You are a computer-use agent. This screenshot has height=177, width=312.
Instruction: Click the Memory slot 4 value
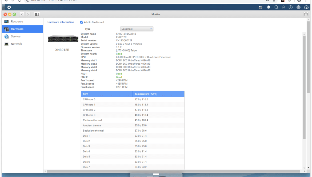(x=133, y=70)
